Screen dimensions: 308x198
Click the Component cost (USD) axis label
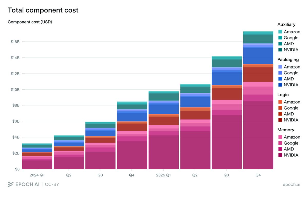tap(30, 22)
